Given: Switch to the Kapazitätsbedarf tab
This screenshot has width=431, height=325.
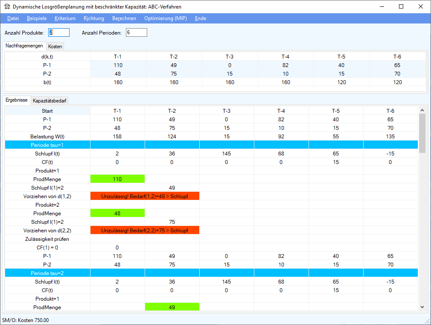Looking at the screenshot, I should point(50,101).
